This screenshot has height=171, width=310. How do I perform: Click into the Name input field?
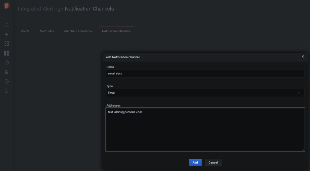[x=205, y=74]
